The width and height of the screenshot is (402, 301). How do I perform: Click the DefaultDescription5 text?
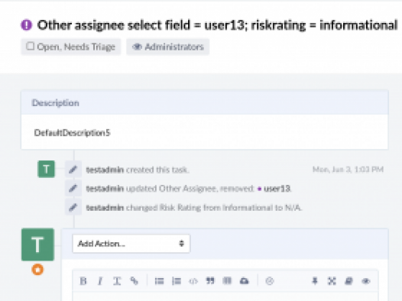pyautogui.click(x=72, y=133)
